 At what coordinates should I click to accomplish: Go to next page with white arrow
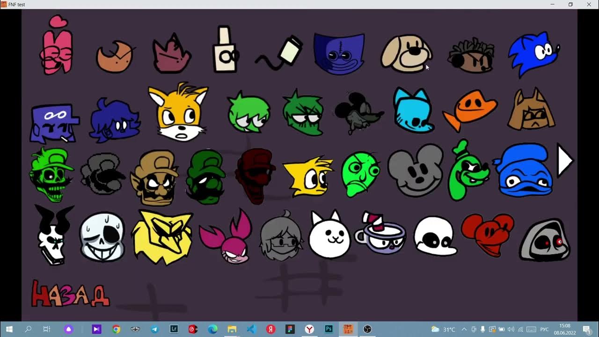pyautogui.click(x=565, y=161)
